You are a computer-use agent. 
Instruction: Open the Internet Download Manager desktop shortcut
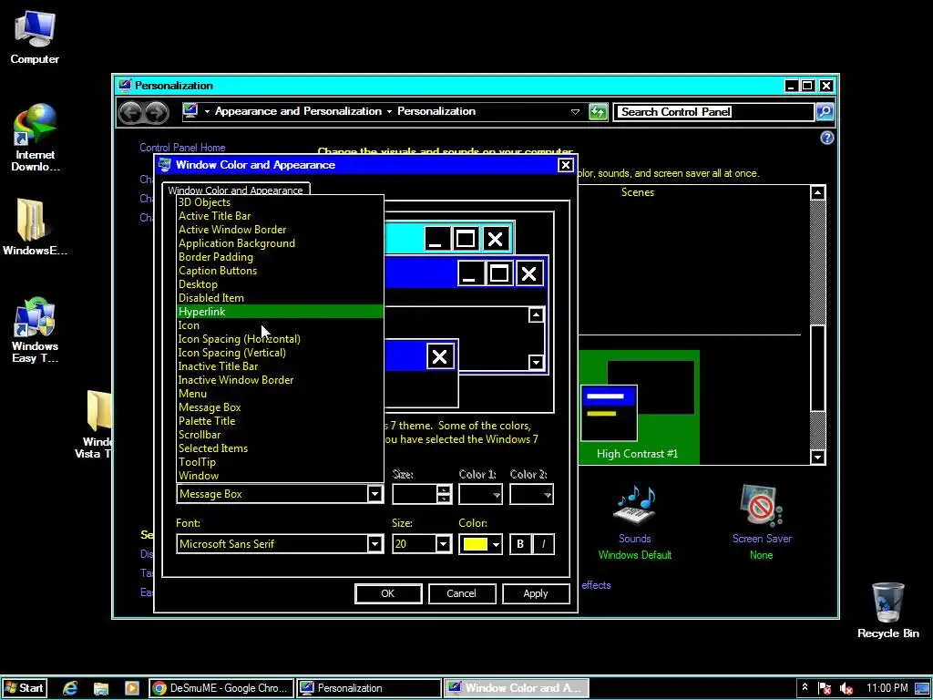pyautogui.click(x=36, y=139)
